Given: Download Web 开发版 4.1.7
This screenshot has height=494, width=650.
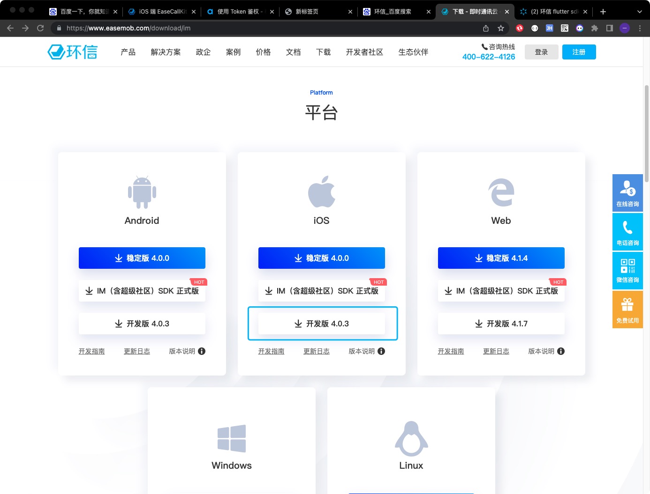Looking at the screenshot, I should click(x=501, y=324).
